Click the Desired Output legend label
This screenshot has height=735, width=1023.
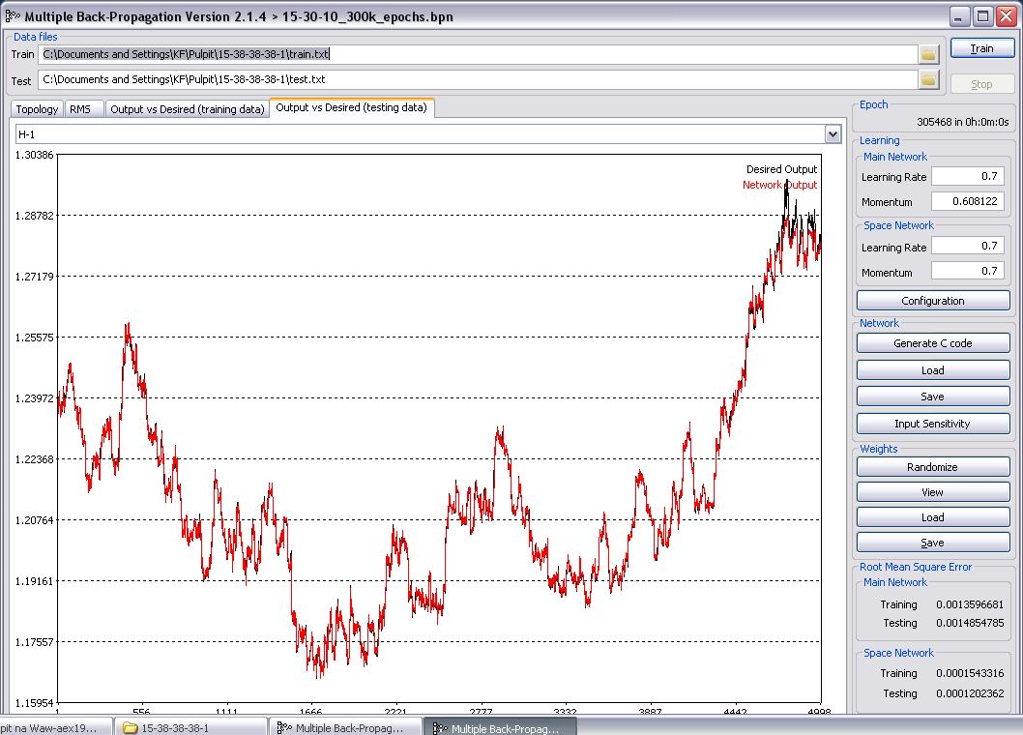781,169
